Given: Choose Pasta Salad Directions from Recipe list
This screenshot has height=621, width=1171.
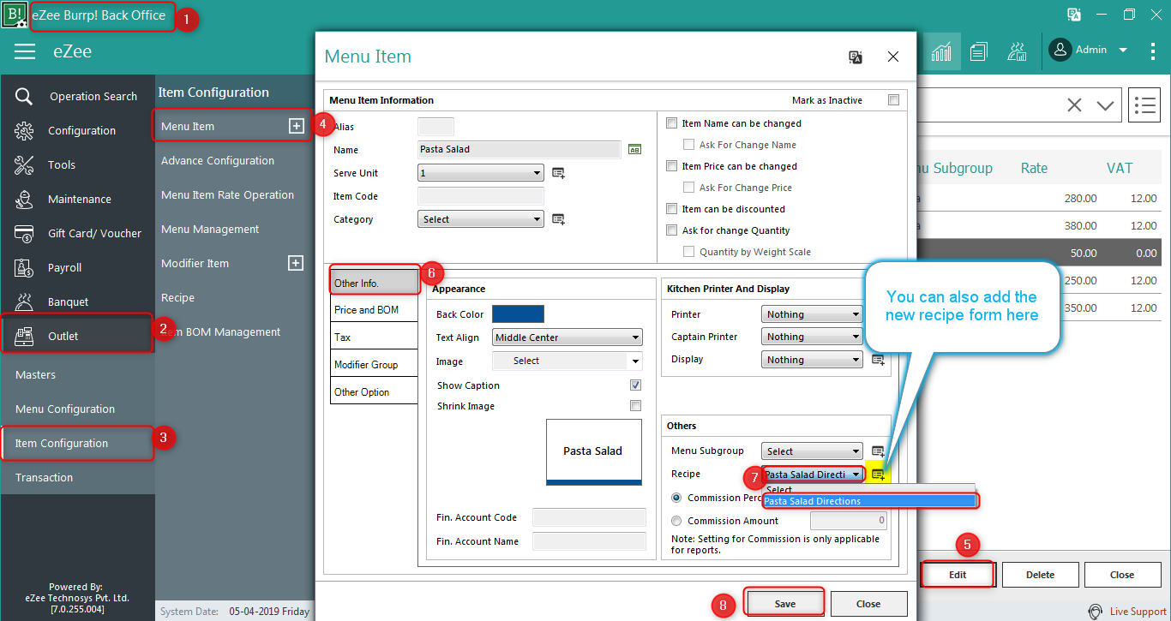Looking at the screenshot, I should (x=869, y=501).
